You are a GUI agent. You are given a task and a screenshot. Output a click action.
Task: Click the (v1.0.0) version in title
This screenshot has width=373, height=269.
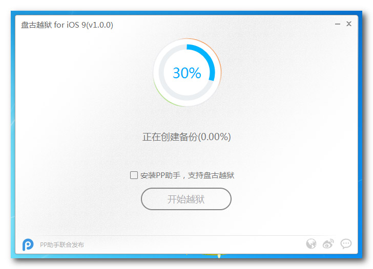(x=100, y=25)
